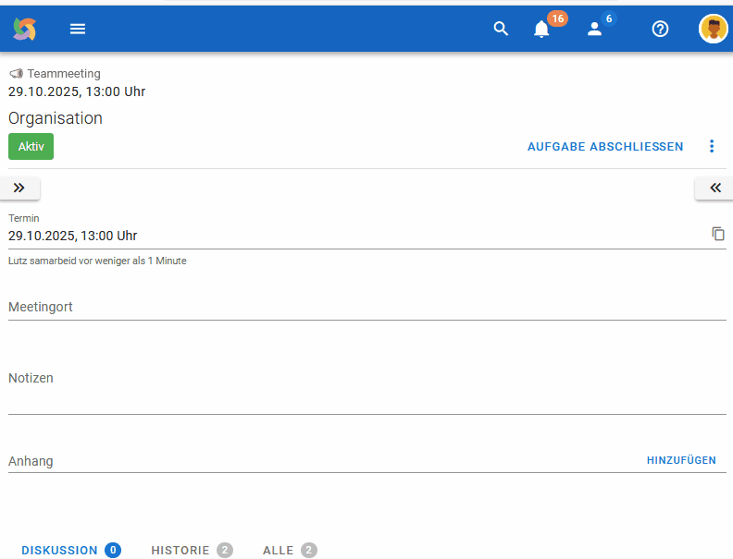Open the help question mark icon
This screenshot has width=733, height=559.
tap(660, 29)
